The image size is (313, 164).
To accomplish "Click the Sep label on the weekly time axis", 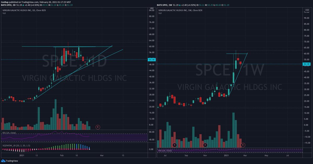I will coord(186,155).
